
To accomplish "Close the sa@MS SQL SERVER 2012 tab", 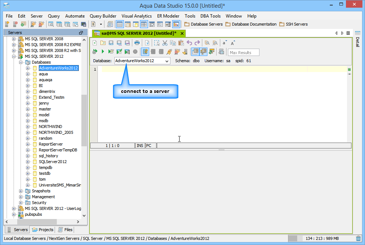I will pyautogui.click(x=182, y=33).
